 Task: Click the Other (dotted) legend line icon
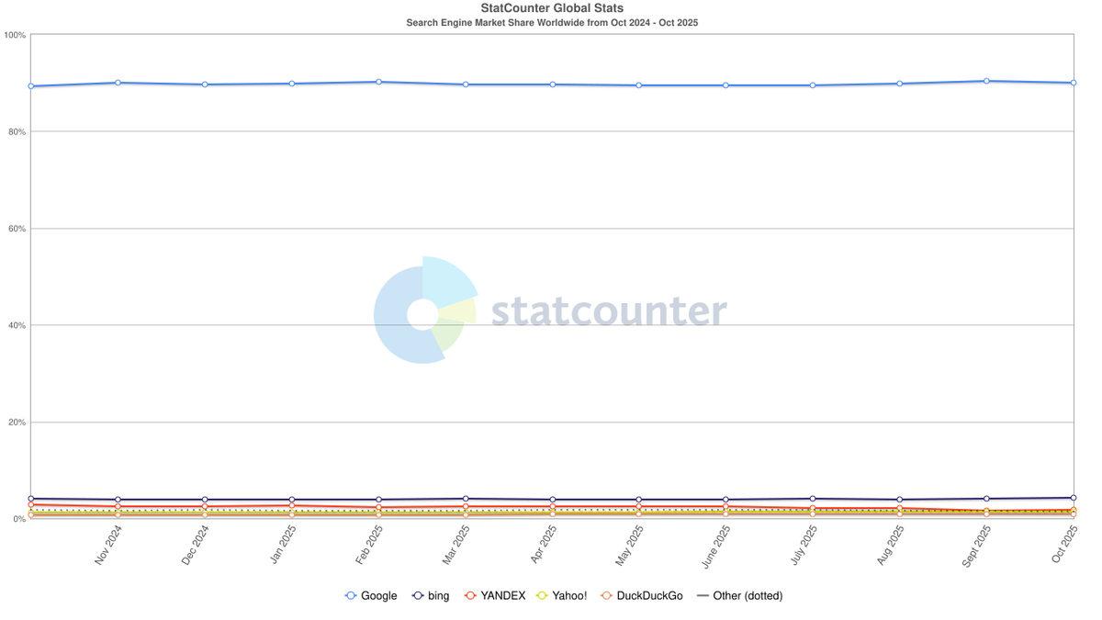[703, 596]
